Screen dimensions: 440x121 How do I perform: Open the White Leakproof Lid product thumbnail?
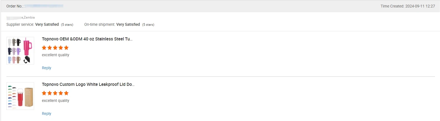point(20,96)
